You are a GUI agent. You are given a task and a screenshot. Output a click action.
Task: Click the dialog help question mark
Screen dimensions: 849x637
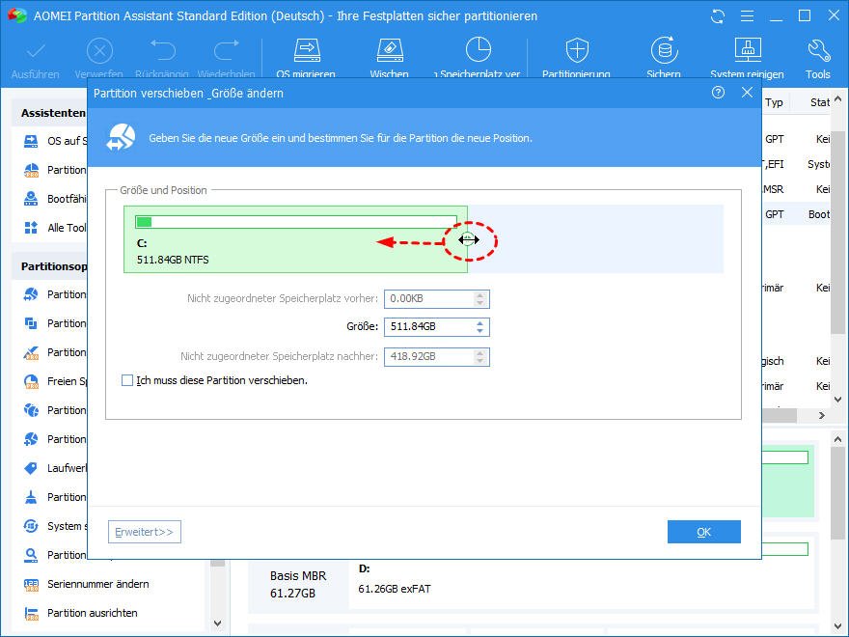click(718, 93)
